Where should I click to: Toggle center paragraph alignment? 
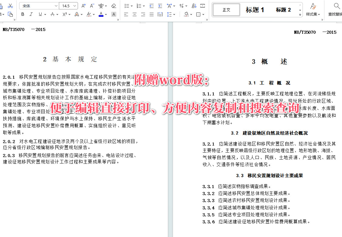134,14
